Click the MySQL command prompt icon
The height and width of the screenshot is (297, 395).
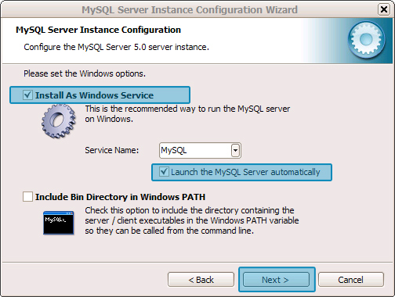(x=59, y=223)
